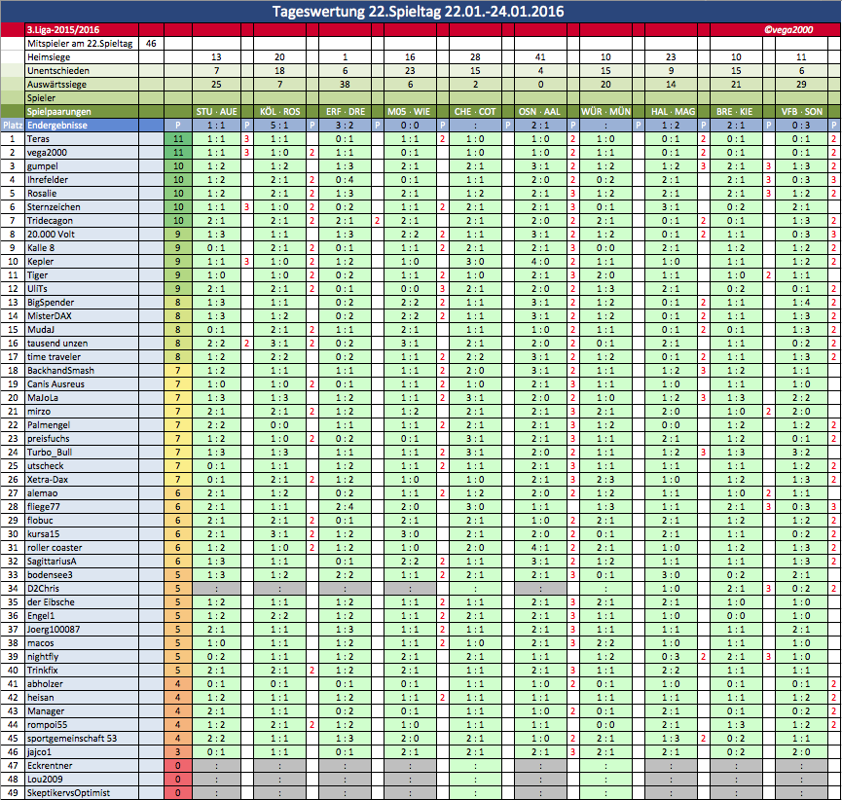
Task: Click player name D2Chris
Action: click(x=43, y=589)
